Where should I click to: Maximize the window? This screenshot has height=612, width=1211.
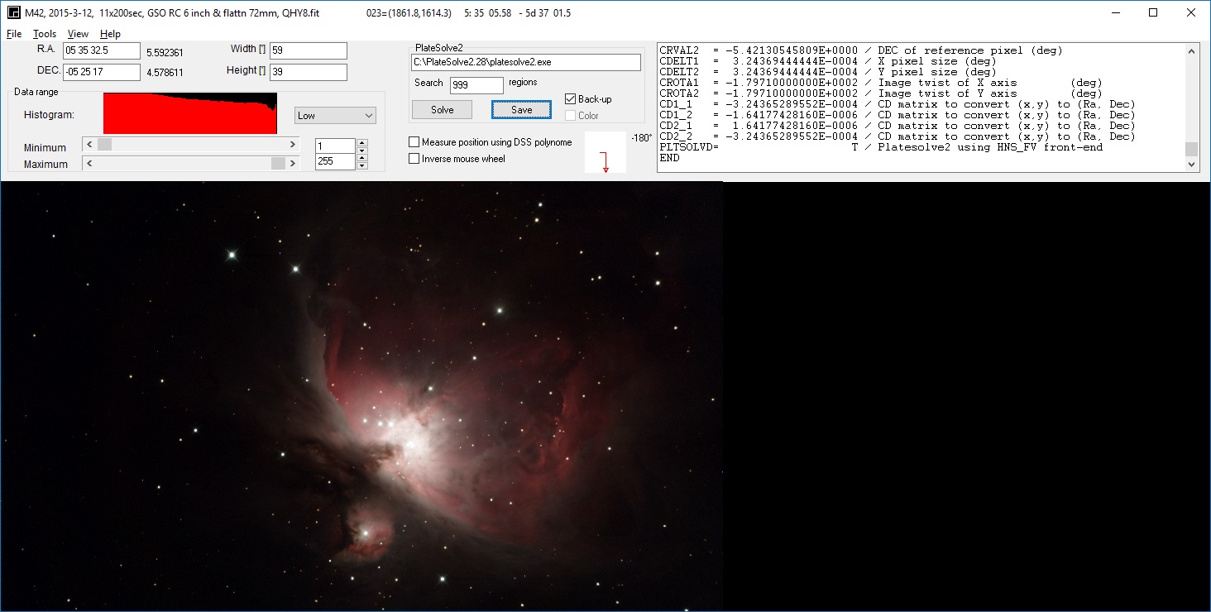[x=1152, y=12]
